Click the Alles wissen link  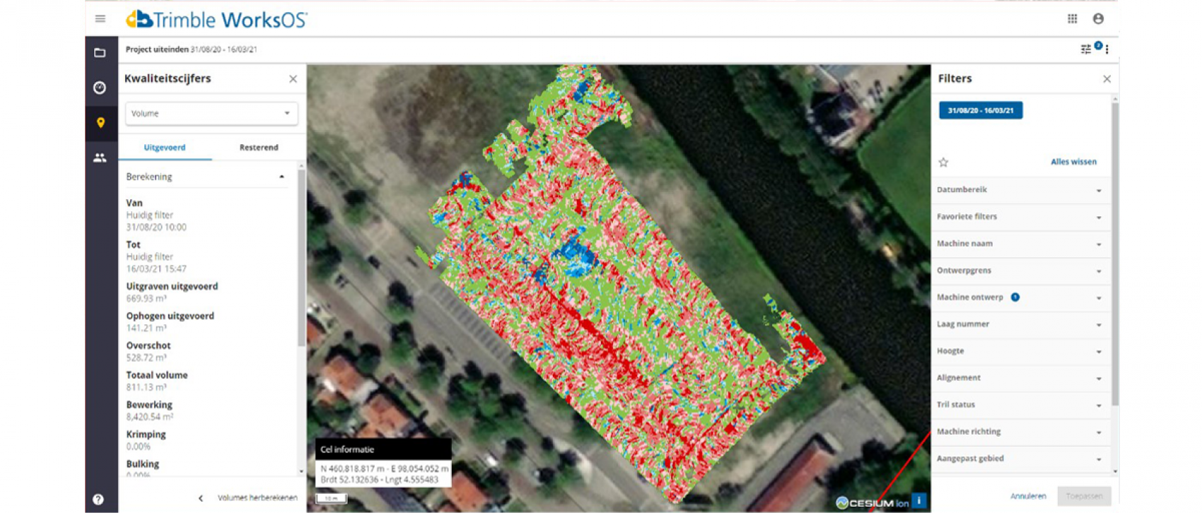1073,162
